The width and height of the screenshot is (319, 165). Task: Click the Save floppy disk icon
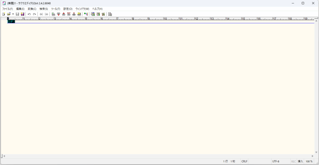(x=17, y=14)
